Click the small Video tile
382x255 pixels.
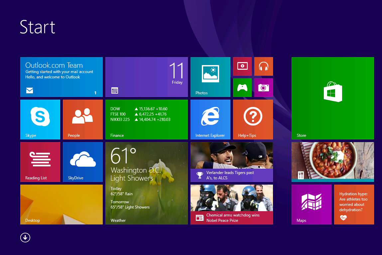tap(242, 66)
